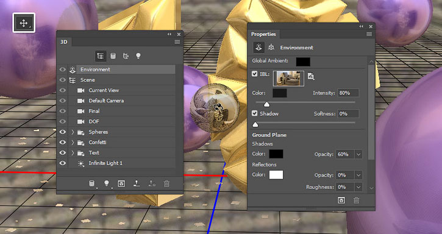Select the Scene item

[x=121, y=80]
